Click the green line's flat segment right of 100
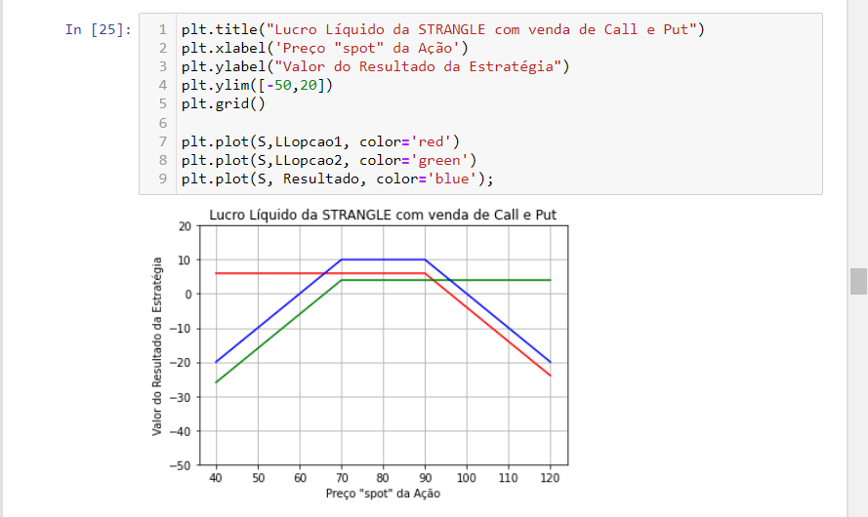The image size is (868, 517). (x=508, y=280)
